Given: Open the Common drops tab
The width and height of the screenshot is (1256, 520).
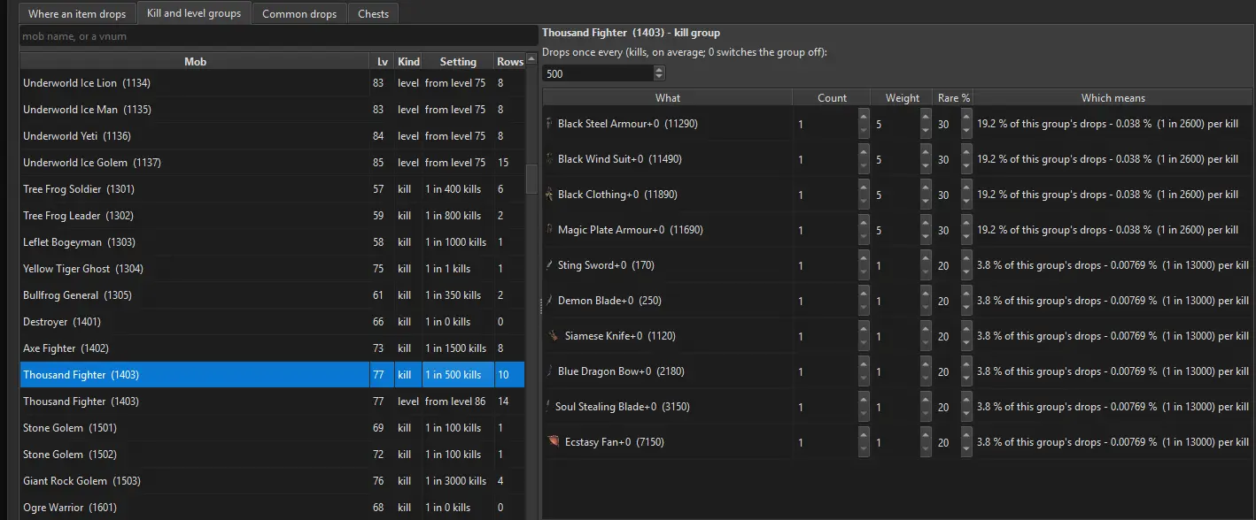Looking at the screenshot, I should pos(299,14).
